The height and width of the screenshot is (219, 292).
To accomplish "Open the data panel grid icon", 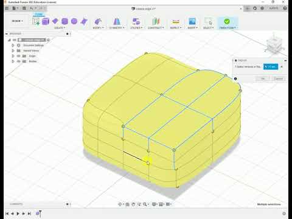I will [7, 9].
